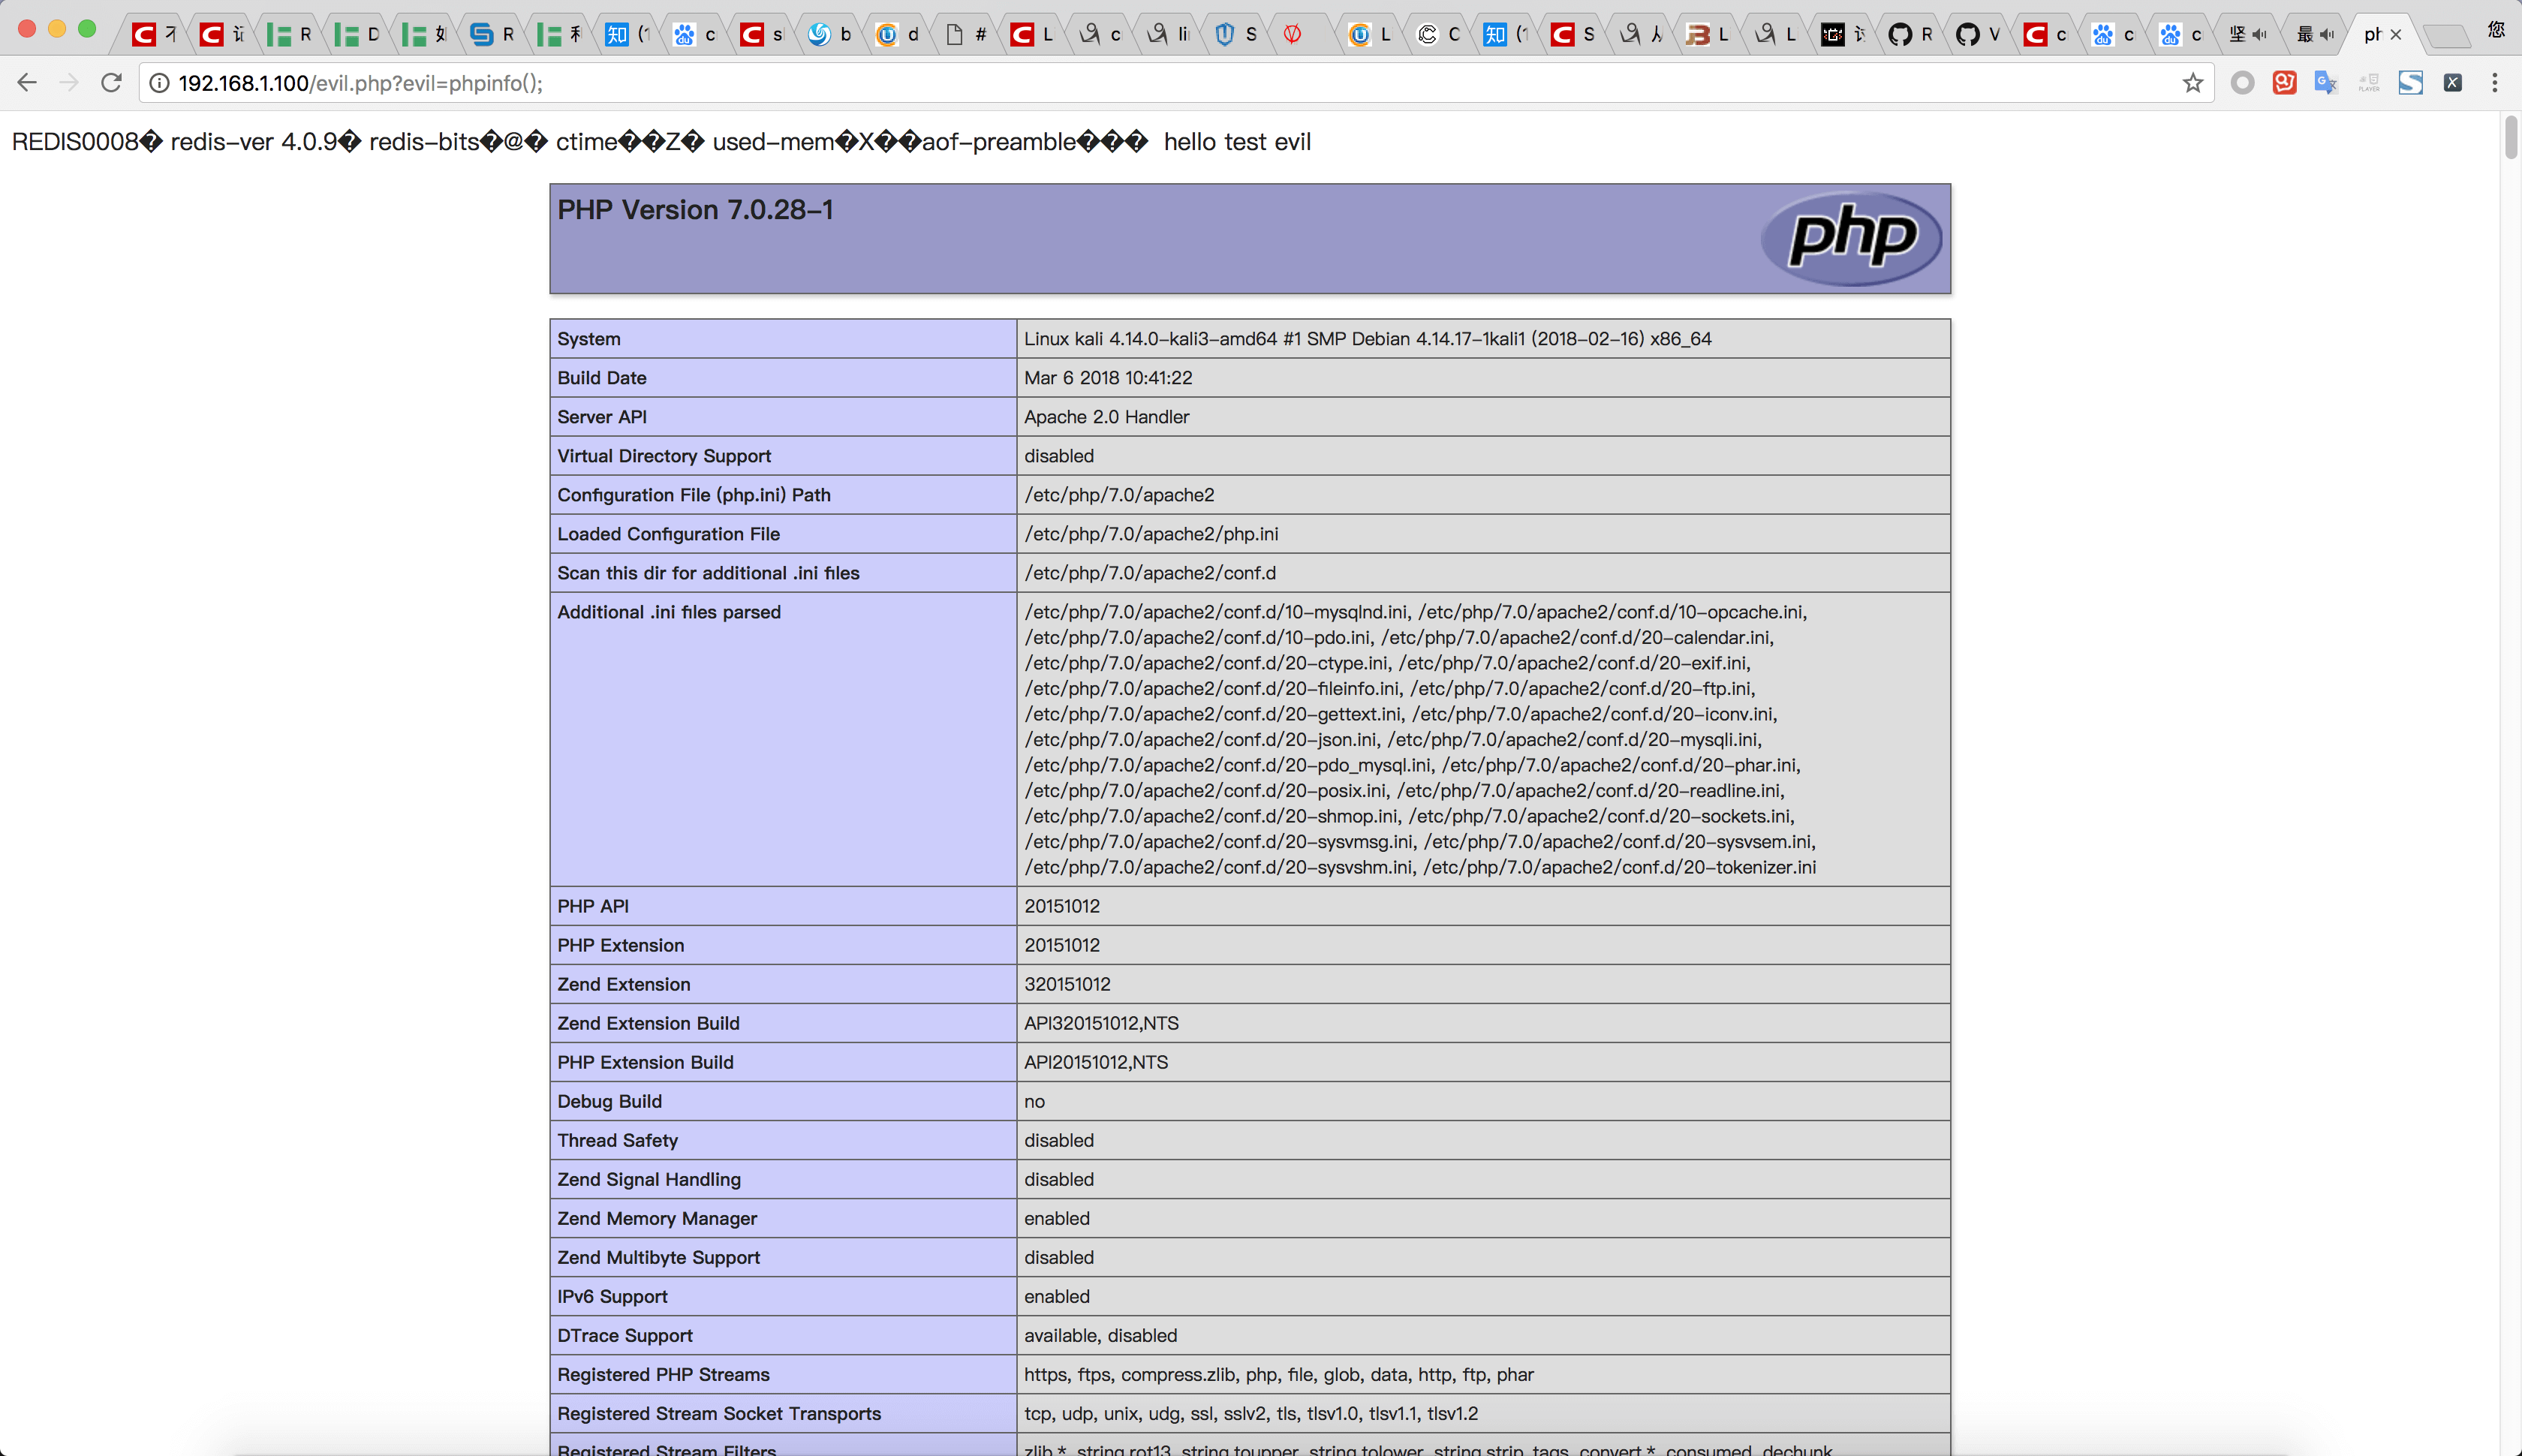Switch to the red V icon tab
This screenshot has height=1456, width=2522.
pos(1302,35)
